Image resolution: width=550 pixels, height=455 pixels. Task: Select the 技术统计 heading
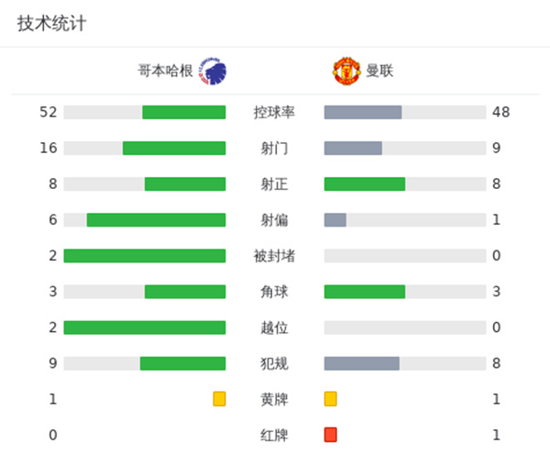coord(52,24)
